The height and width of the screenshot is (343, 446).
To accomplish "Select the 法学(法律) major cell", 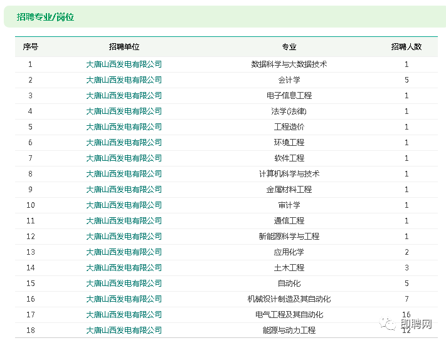I will (x=289, y=111).
